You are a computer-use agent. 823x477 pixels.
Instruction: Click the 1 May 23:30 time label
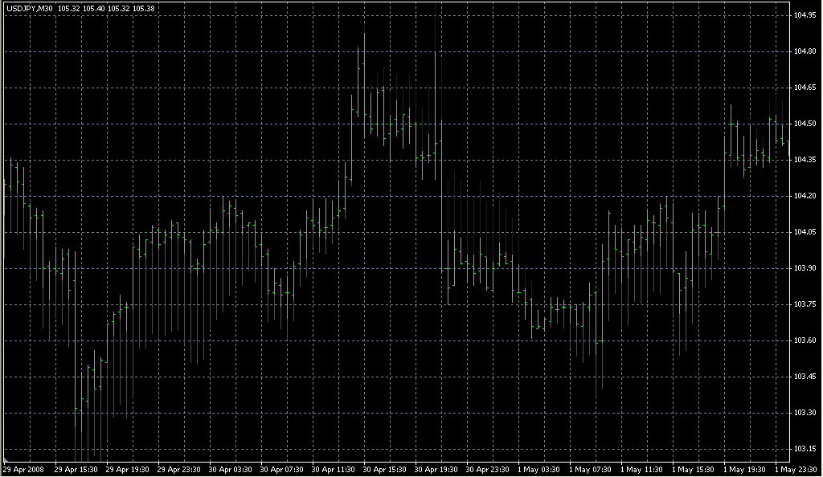pos(795,469)
